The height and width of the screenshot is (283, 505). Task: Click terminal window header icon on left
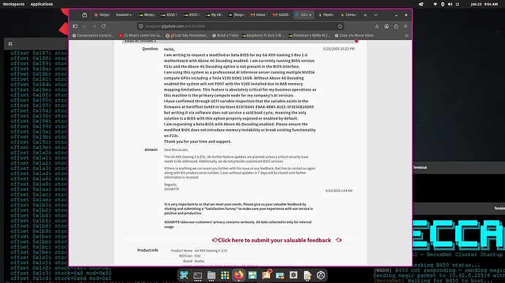[x=10, y=44]
